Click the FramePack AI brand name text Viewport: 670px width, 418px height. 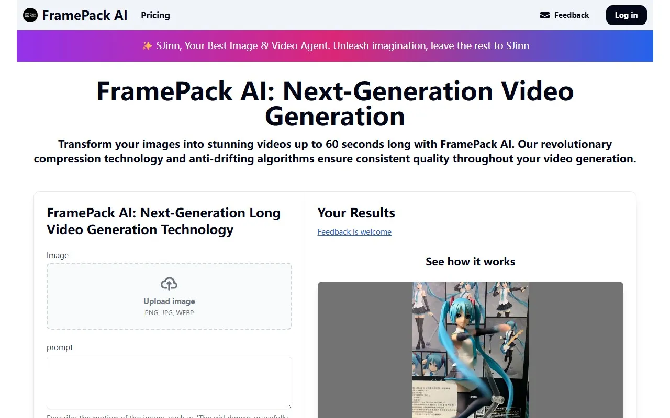[x=85, y=15]
